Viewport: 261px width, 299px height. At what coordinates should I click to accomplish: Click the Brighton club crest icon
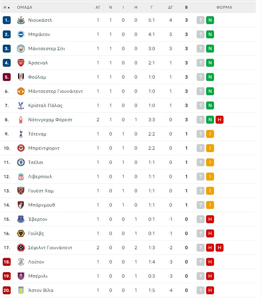point(21,34)
